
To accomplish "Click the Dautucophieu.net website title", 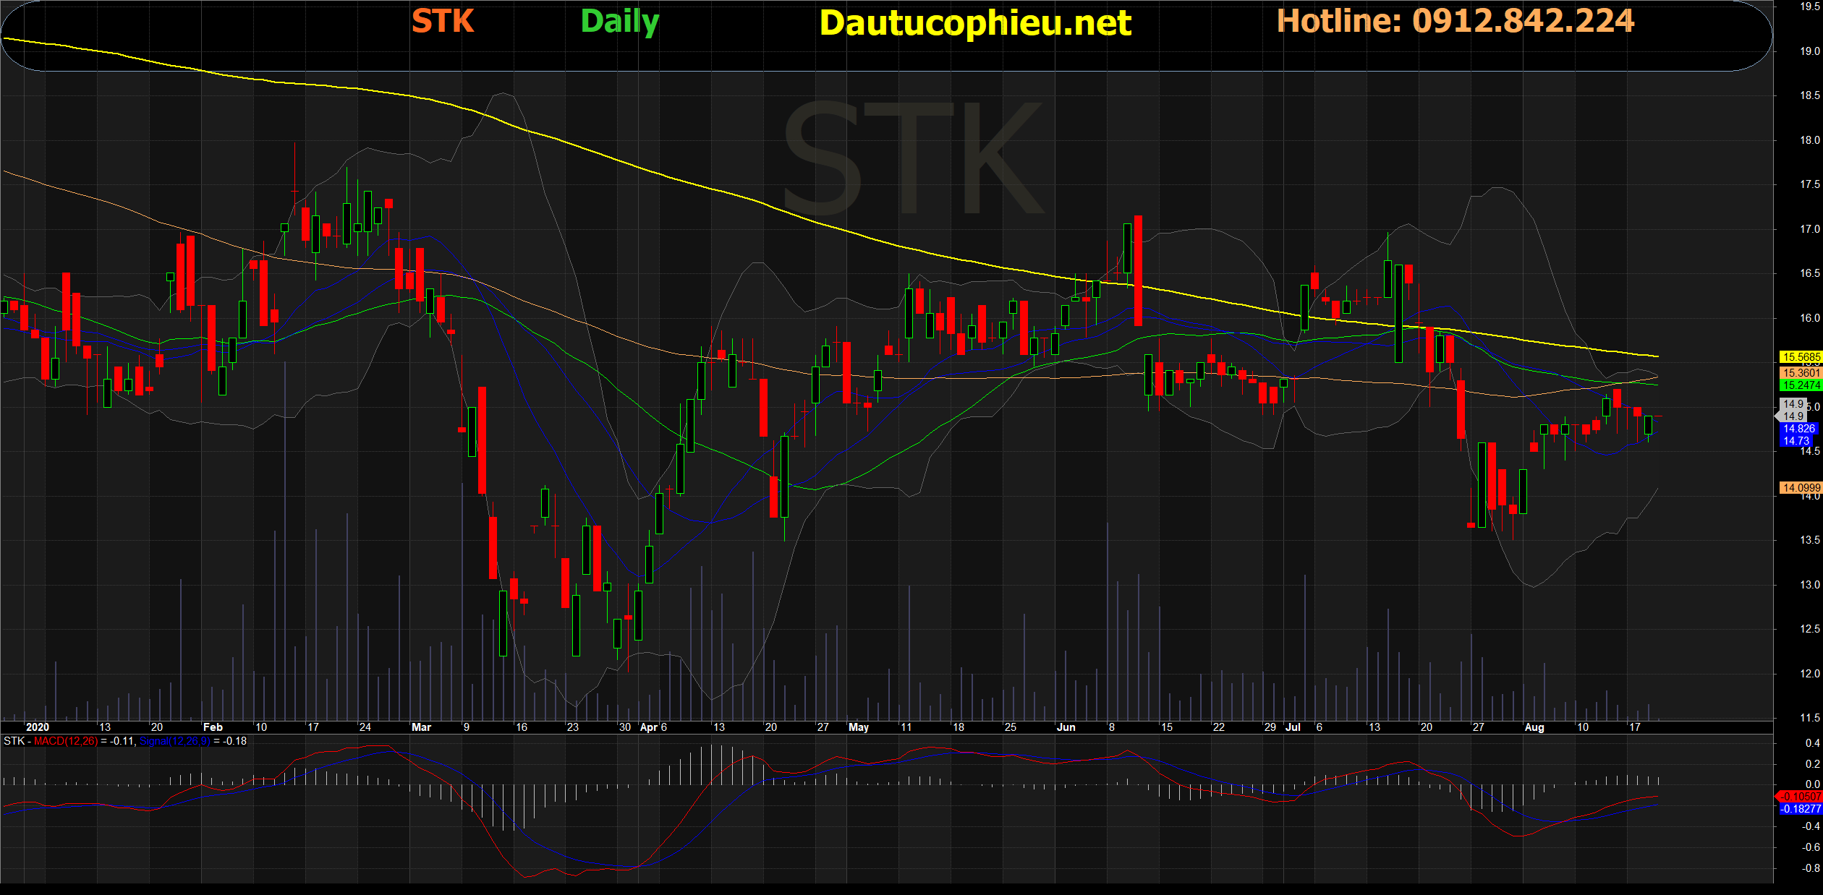I will tap(975, 23).
